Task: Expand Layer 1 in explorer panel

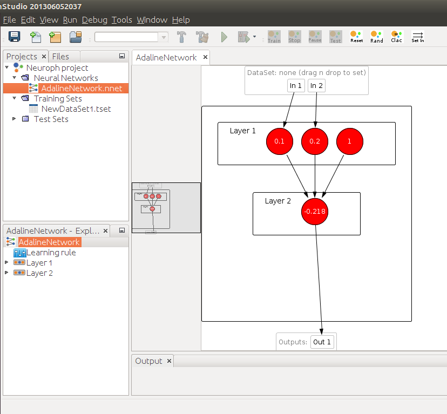Action: [x=6, y=263]
